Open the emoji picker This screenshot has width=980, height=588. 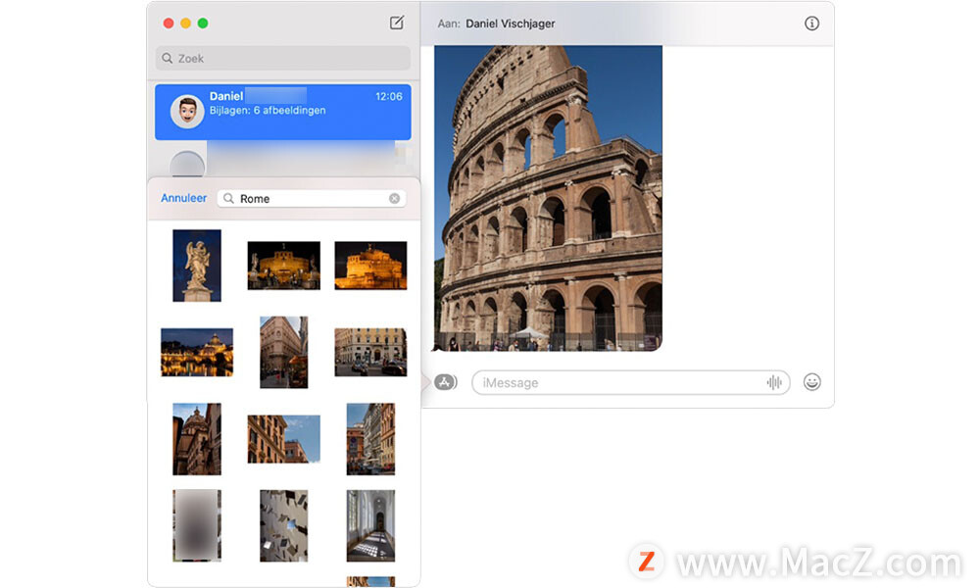coord(811,382)
